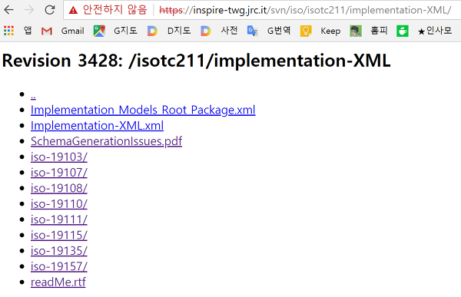The height and width of the screenshot is (297, 461).
Task: Open the G지도 bookmark label
Action: pos(125,30)
